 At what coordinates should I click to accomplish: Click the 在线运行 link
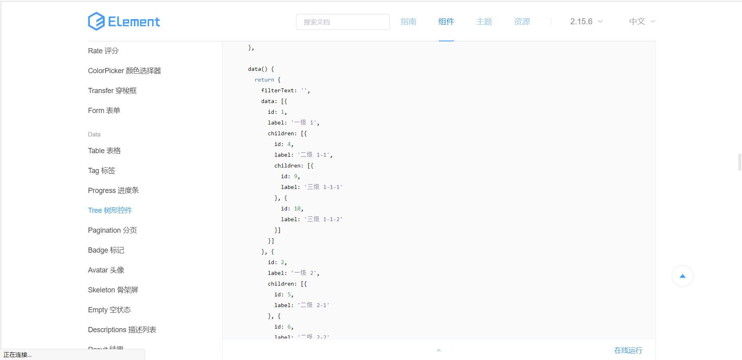tap(628, 350)
